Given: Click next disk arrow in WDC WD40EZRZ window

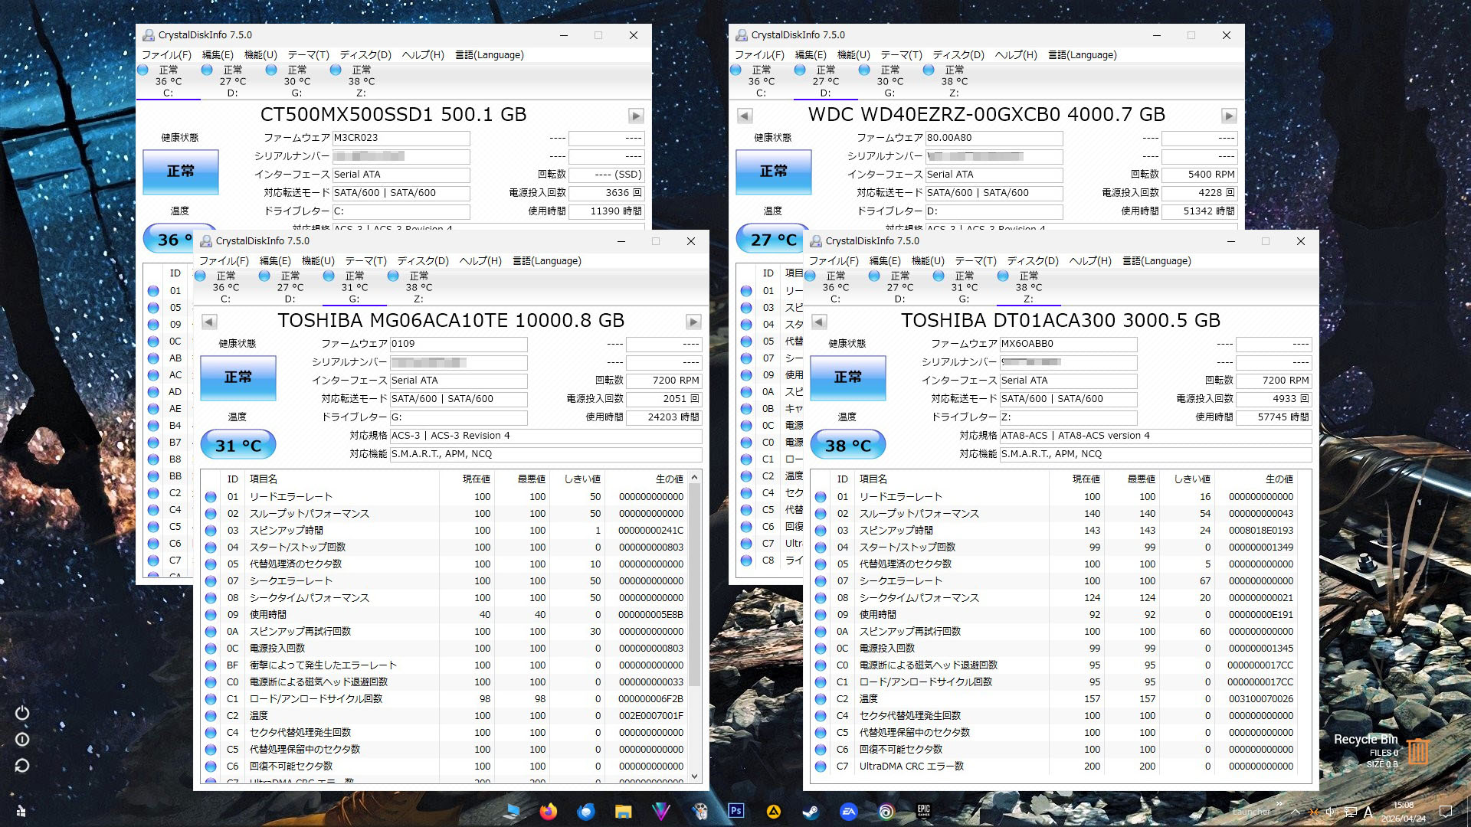Looking at the screenshot, I should pos(1229,116).
